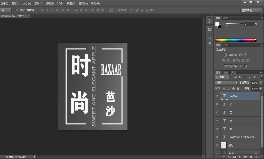Add a Posterize adjustment
Image resolution: width=264 pixels, height=159 pixels.
point(231,66)
